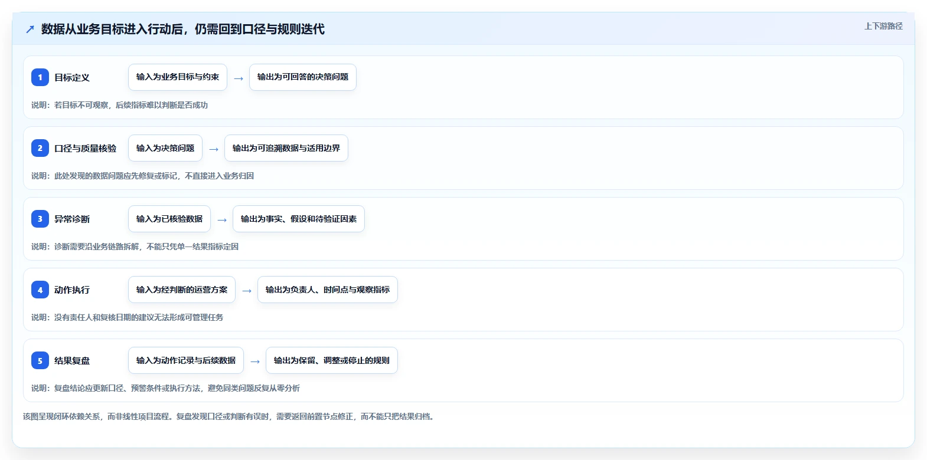The image size is (927, 460).
Task: Click the 口径与质量核验 step title
Action: point(86,148)
